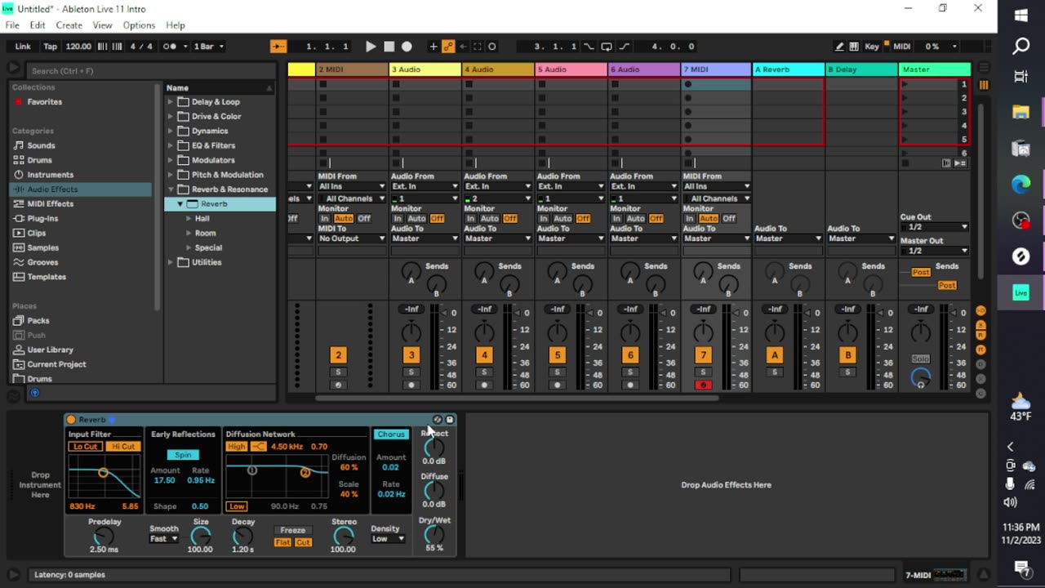
Task: Toggle the Reverb Freeze button
Action: tap(292, 531)
